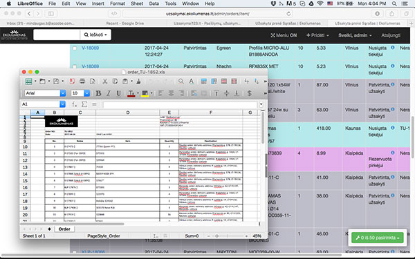Open the Sheet menu
This screenshot has height=259, width=415.
click(x=137, y=3)
